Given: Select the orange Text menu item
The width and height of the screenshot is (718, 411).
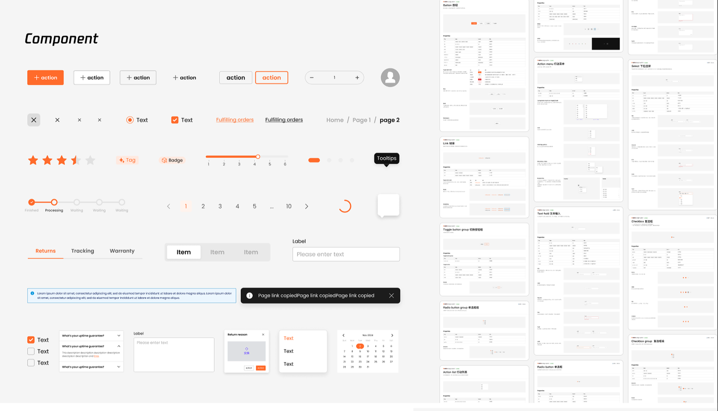Looking at the screenshot, I should [288, 338].
